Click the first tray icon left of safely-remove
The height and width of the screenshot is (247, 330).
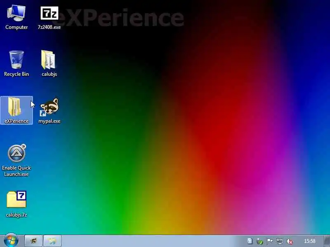(250, 241)
